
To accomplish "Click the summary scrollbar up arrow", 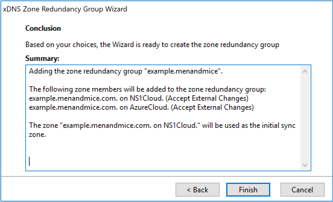I will tap(305, 71).
